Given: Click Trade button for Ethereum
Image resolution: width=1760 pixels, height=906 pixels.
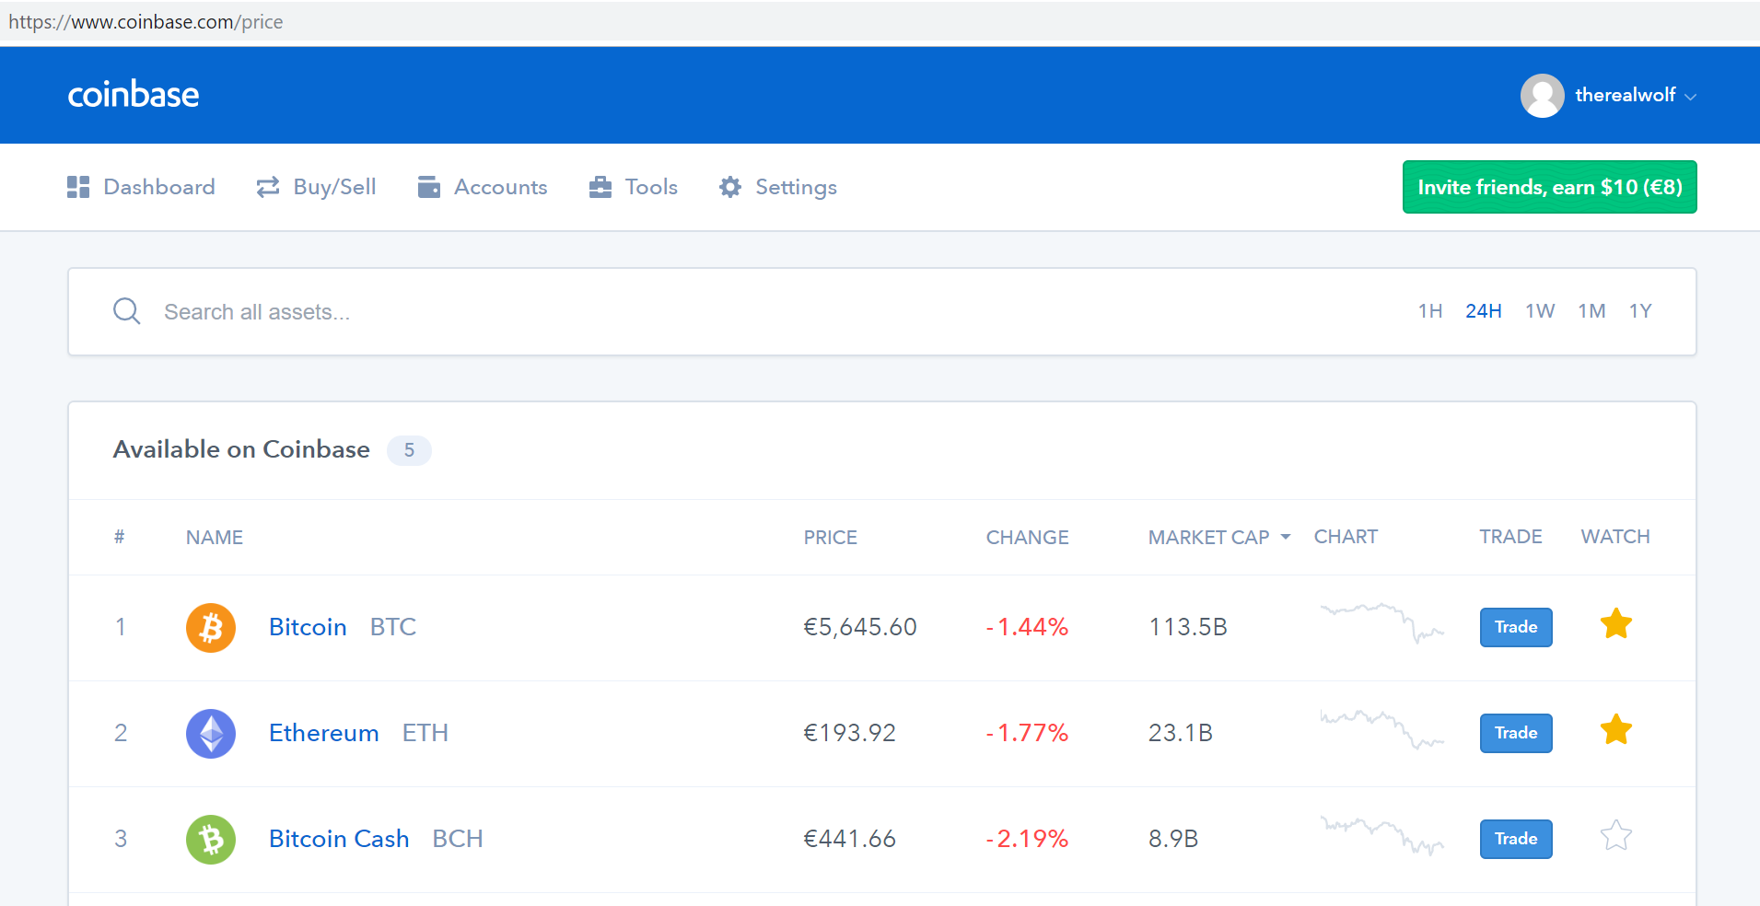Looking at the screenshot, I should [1516, 733].
